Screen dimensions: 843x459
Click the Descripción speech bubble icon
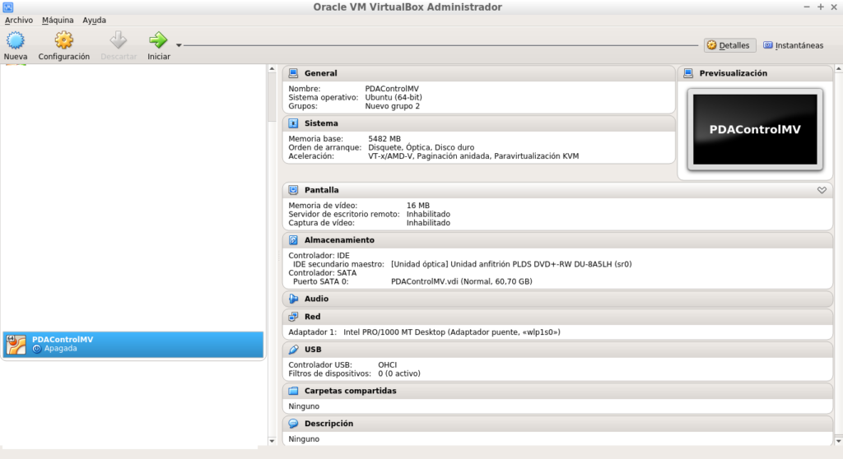(293, 424)
